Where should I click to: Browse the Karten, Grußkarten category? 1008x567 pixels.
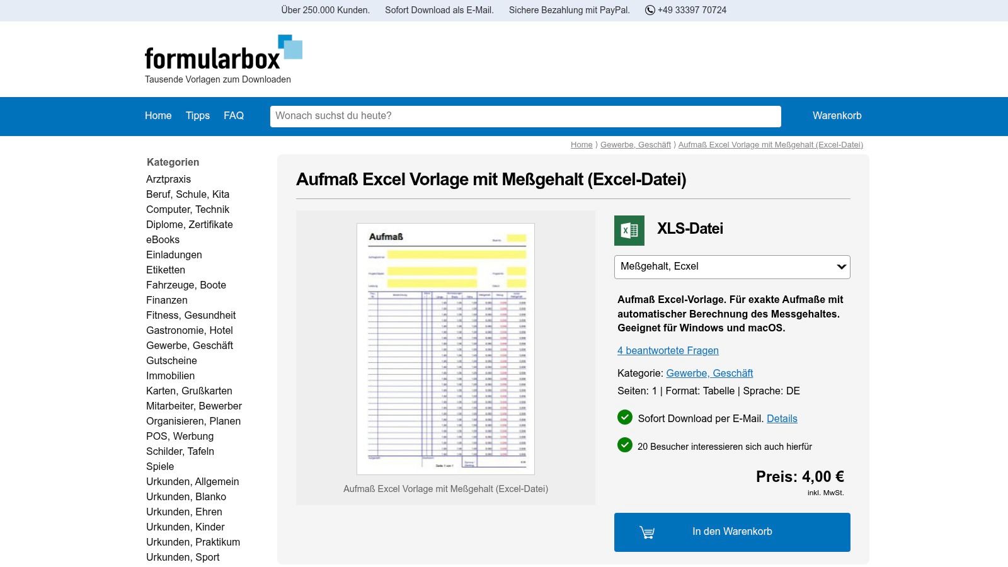[189, 391]
